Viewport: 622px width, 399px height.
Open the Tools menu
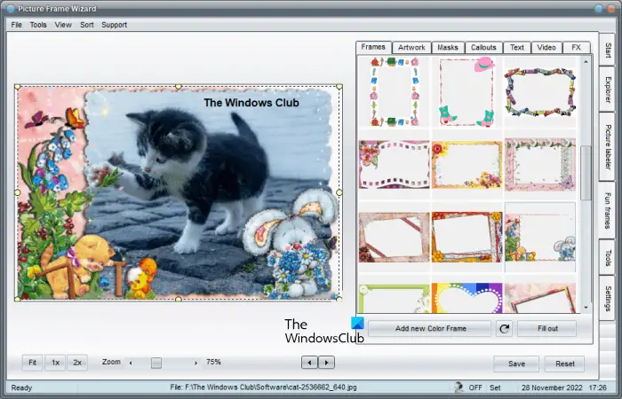pos(38,25)
